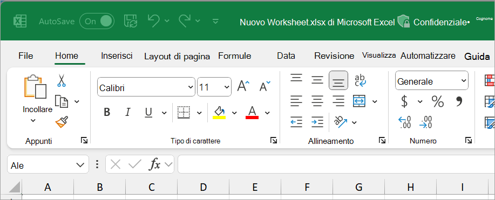Click the text Orientation icon

tap(341, 122)
